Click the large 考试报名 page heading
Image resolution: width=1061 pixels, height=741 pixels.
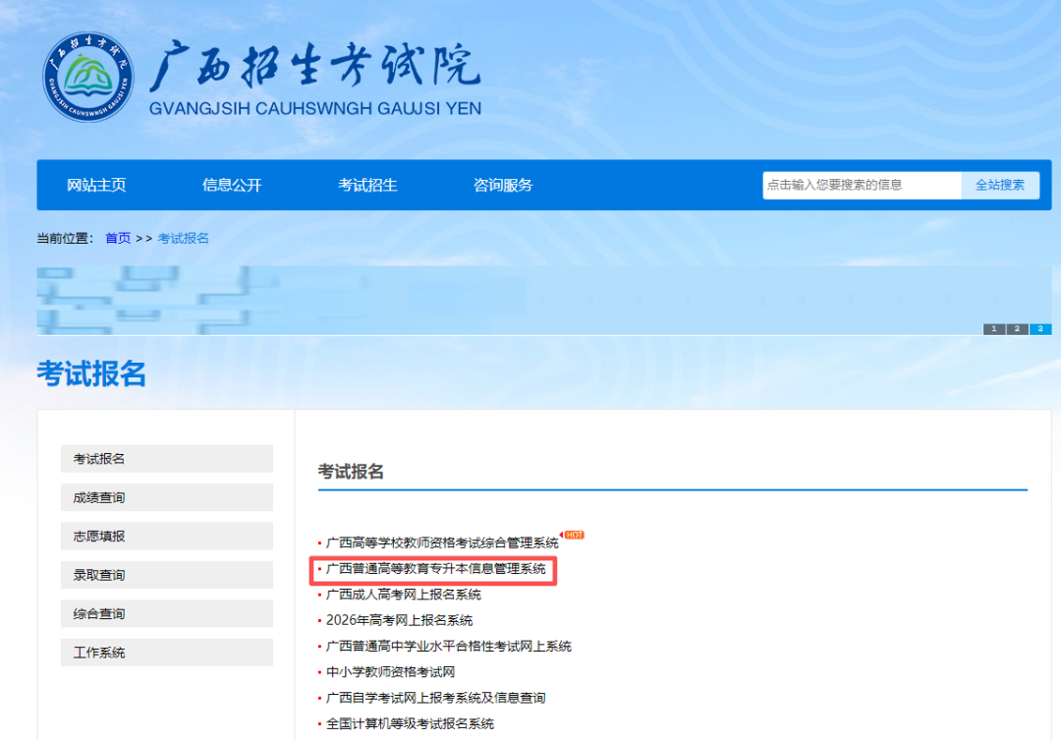pyautogui.click(x=91, y=372)
